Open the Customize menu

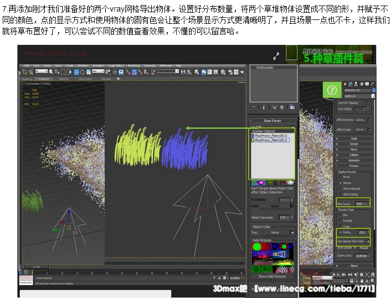click(150, 66)
